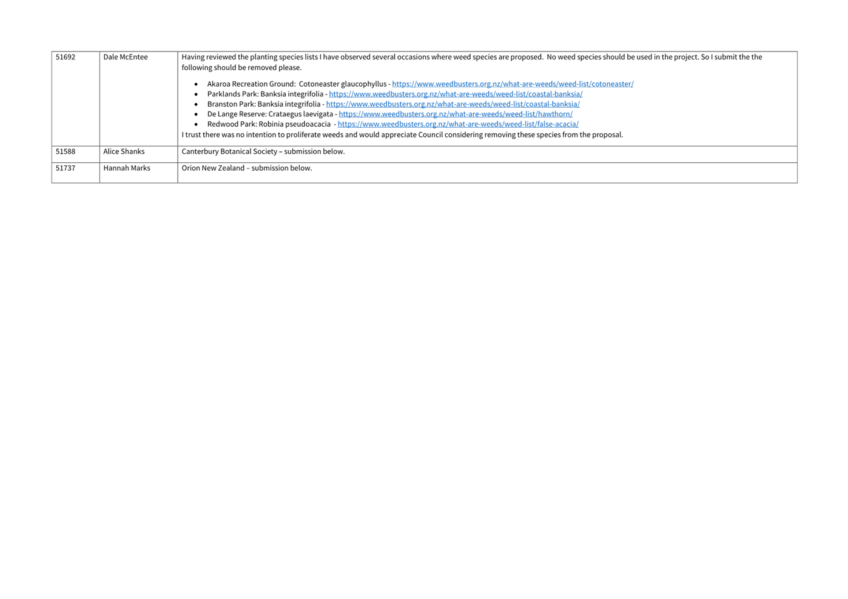Open the false-acacia weed-list link
The height and width of the screenshot is (599, 848).
coord(458,124)
